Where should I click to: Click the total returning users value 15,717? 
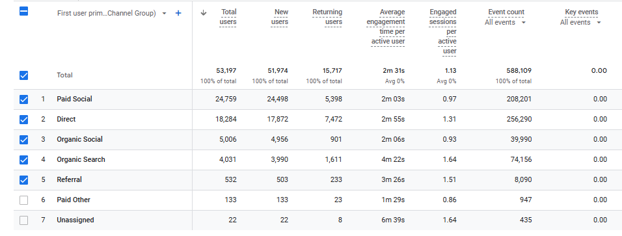[x=332, y=71]
